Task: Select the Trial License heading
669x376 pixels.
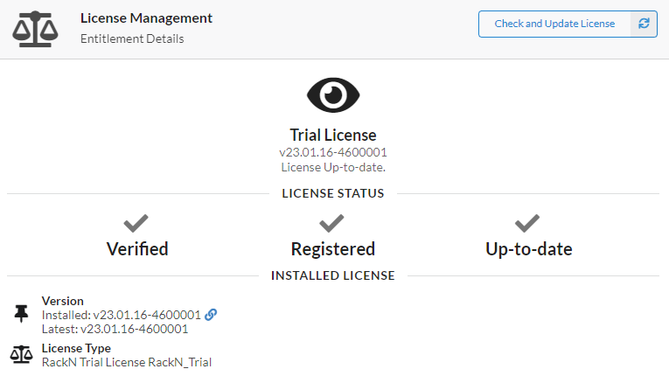Action: (333, 136)
